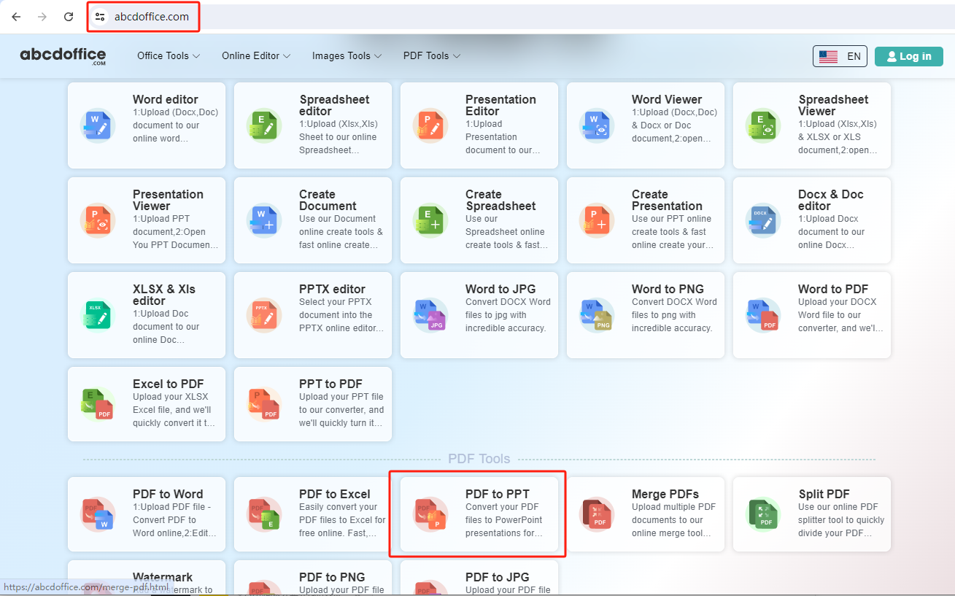Click the Presentation Viewer card icon
The image size is (955, 596).
click(x=98, y=220)
